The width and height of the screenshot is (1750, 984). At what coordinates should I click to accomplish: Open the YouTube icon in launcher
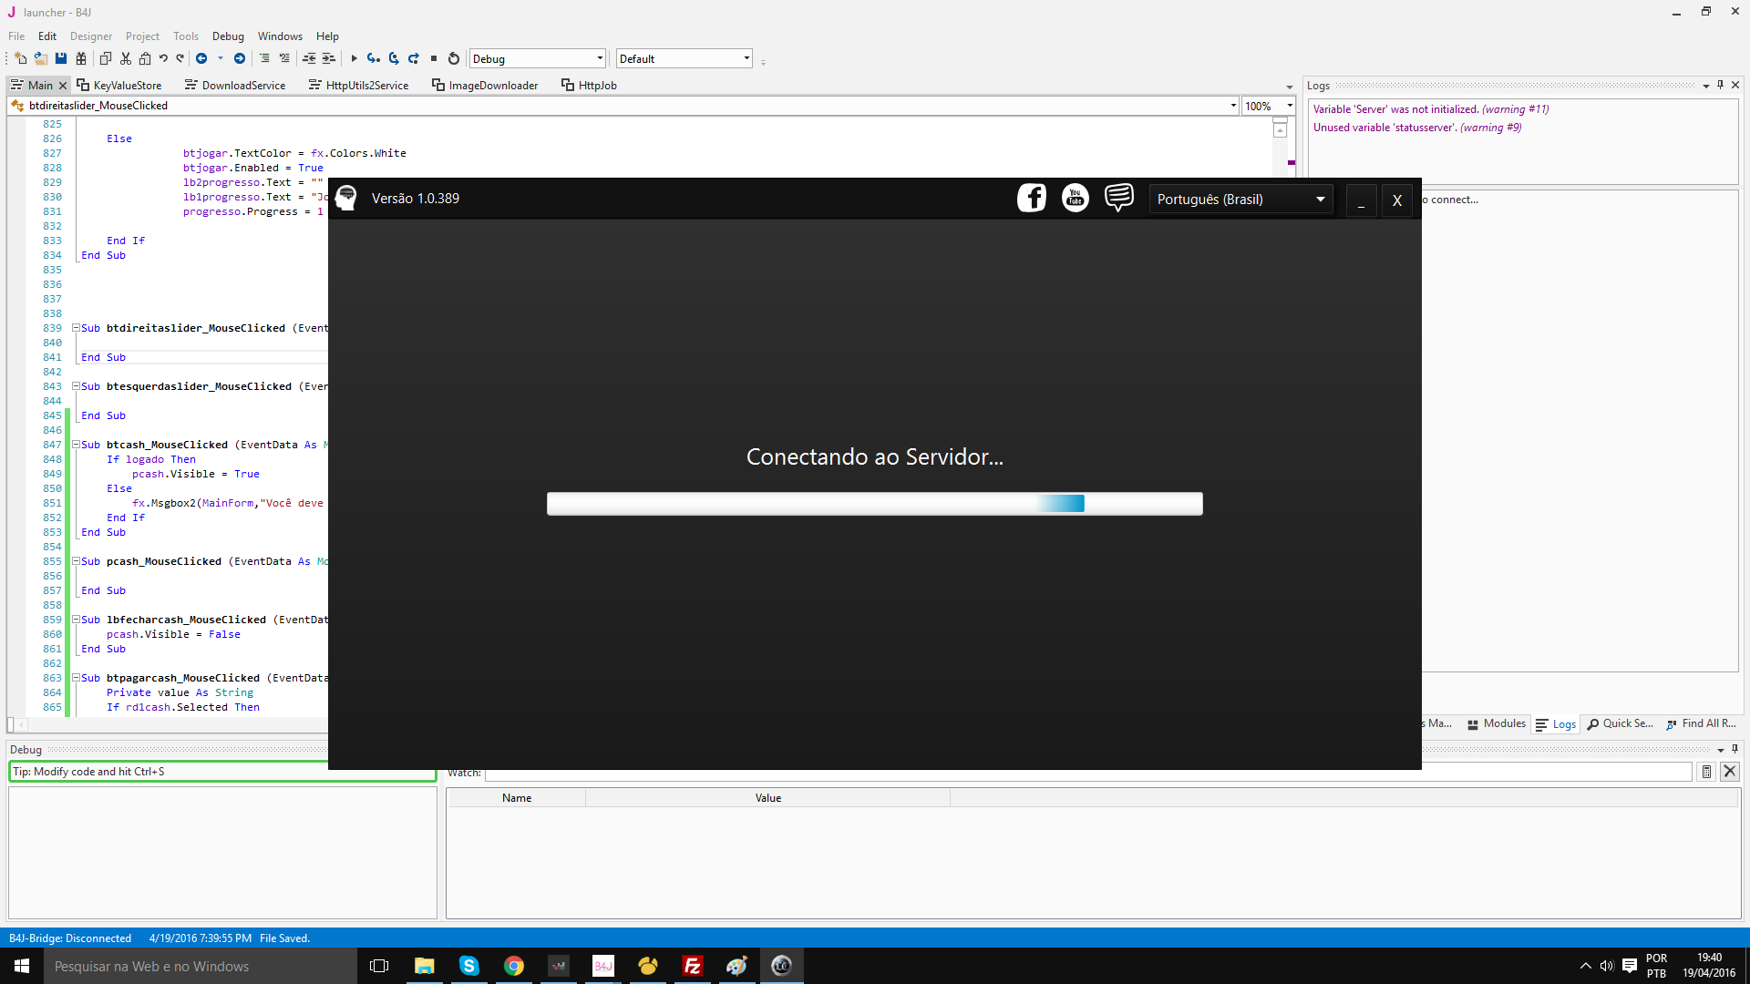tap(1076, 198)
